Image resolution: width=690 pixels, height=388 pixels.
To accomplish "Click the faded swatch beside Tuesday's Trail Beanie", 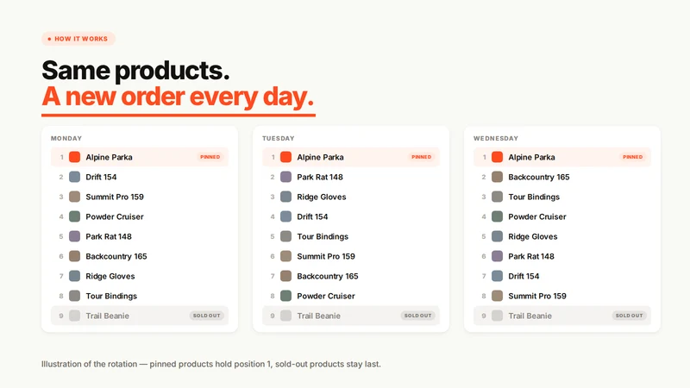I will (286, 316).
